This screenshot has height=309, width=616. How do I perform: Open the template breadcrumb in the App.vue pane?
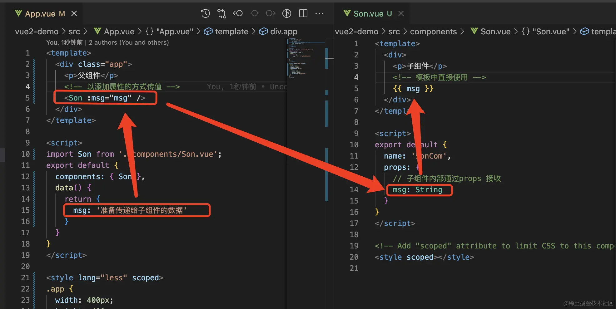pos(226,32)
